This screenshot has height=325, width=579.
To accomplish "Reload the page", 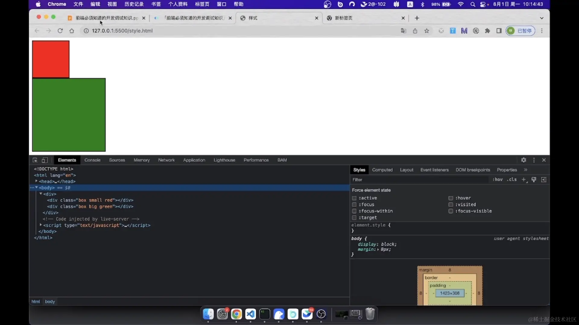I will pos(60,31).
